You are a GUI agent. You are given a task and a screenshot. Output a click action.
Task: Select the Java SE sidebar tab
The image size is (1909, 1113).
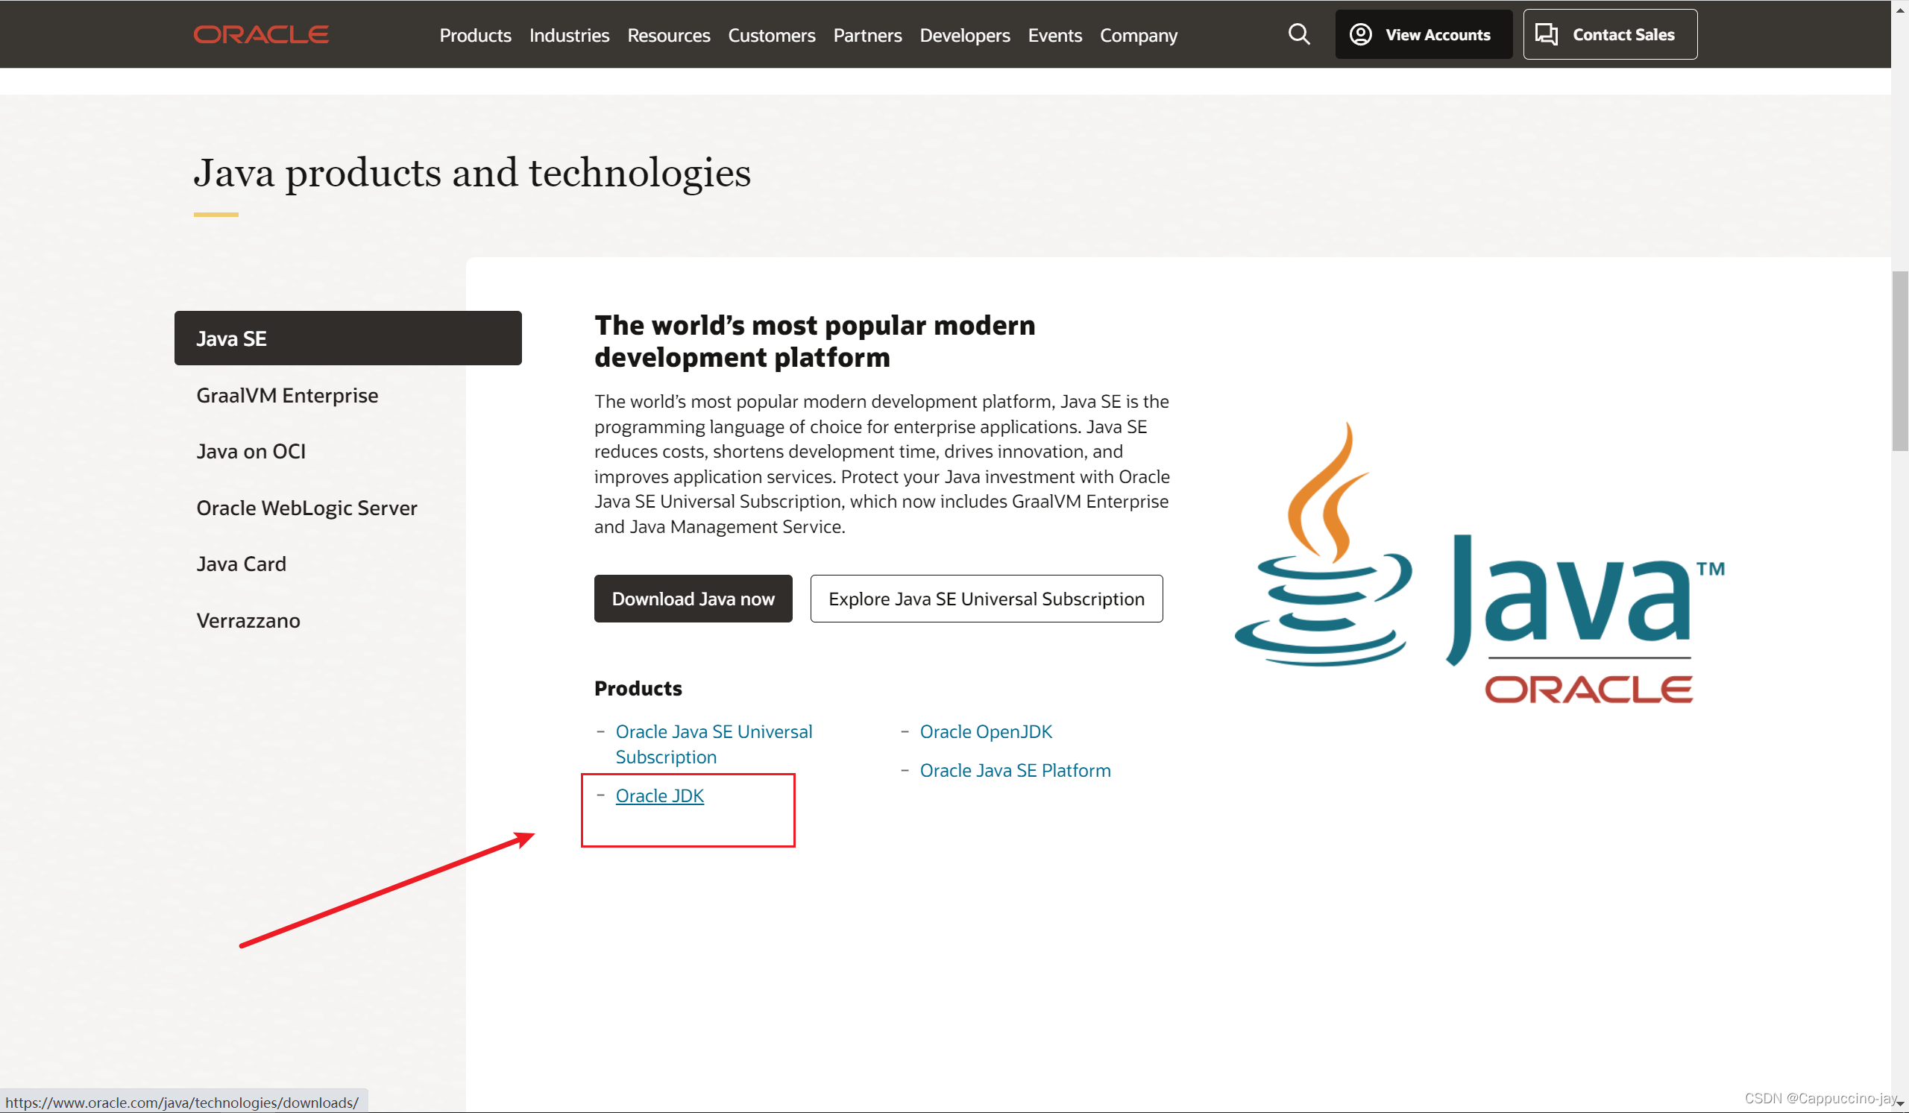pos(347,338)
